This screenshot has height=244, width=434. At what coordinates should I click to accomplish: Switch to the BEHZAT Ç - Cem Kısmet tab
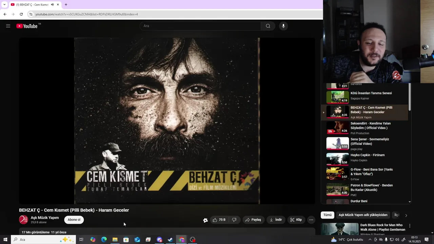35,5
